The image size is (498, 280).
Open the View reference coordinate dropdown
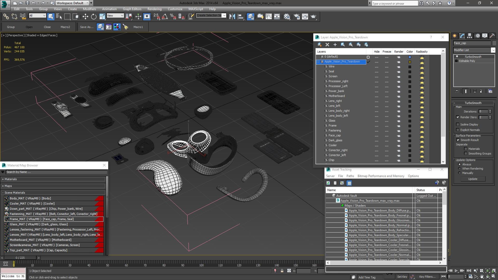coord(115,16)
